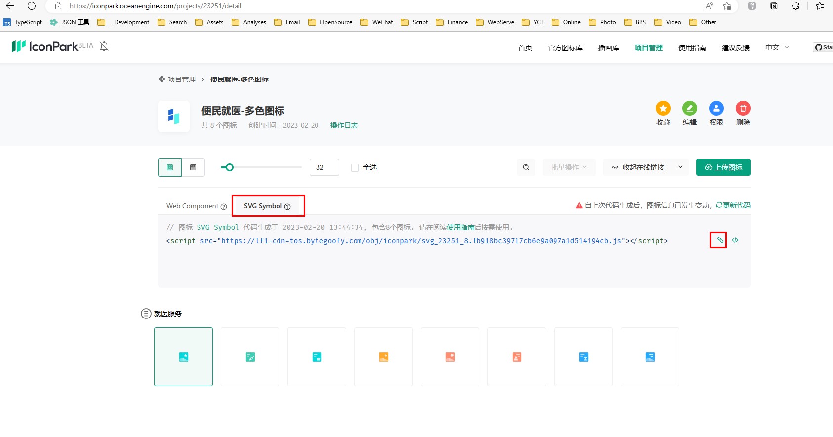
Task: Select the cyan star picture icon card
Action: [x=184, y=357]
